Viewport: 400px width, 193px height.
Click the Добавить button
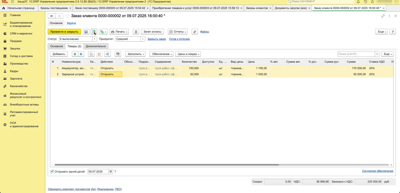(x=59, y=54)
